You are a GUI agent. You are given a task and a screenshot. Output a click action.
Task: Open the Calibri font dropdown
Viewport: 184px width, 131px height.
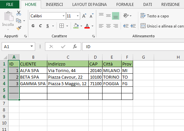pyautogui.click(x=63, y=16)
